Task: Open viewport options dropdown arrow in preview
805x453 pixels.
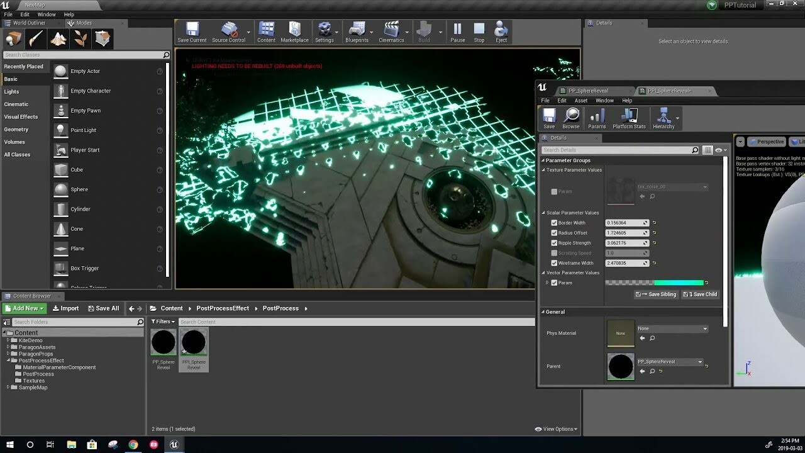Action: coord(740,142)
